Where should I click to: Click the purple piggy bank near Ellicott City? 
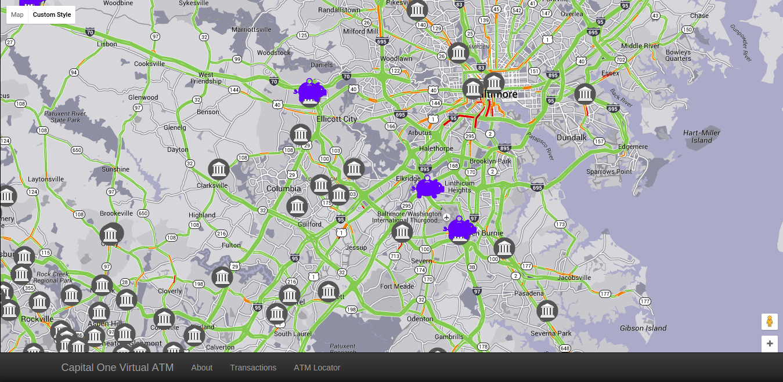click(x=310, y=93)
